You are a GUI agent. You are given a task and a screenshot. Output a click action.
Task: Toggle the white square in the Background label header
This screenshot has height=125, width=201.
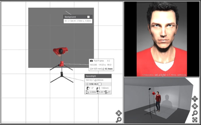point(88,17)
